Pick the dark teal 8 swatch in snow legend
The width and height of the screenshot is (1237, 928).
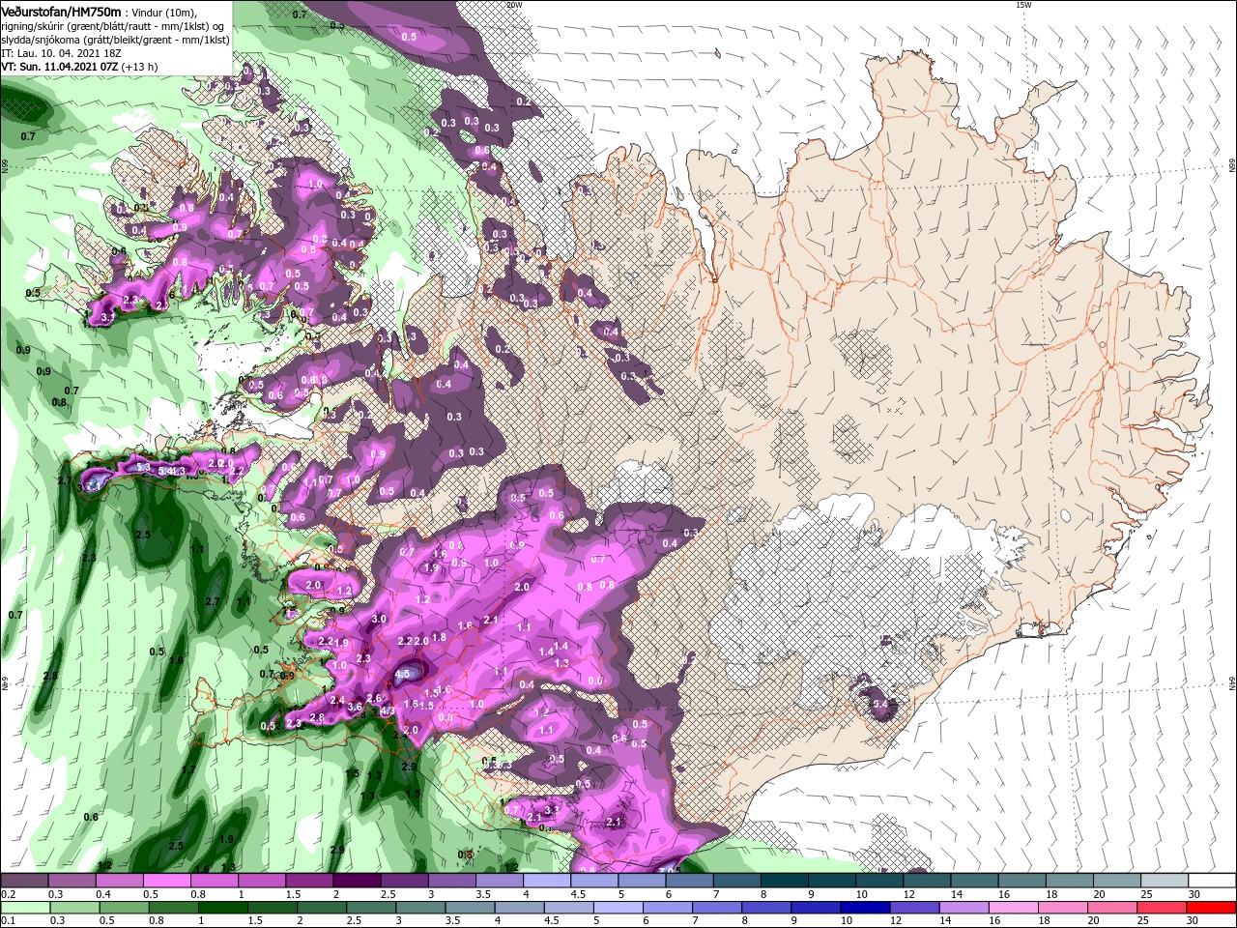point(783,881)
